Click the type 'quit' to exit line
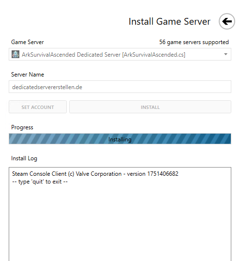240x261 pixels. coord(40,182)
